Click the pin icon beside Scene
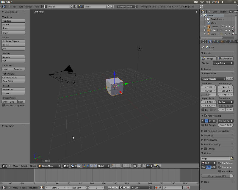Viewport: 238px width, 190px height. pos(203,47)
